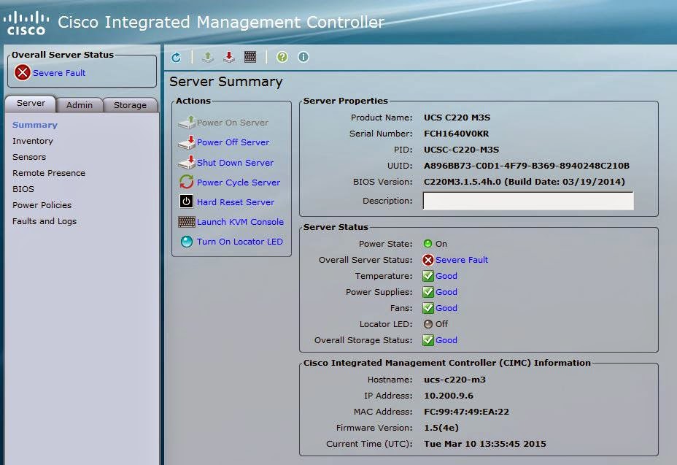Click the Cisco logo
The image size is (677, 465).
click(x=26, y=23)
